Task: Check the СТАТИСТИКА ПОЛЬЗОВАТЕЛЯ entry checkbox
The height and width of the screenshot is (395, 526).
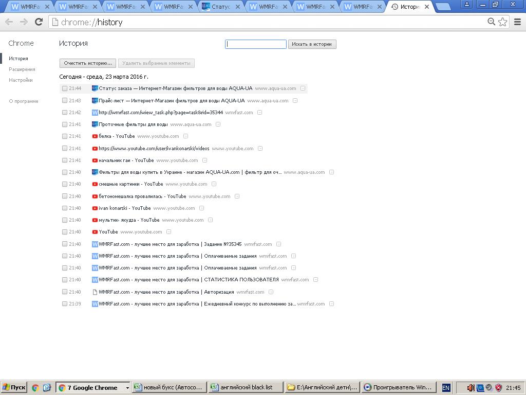Action: [x=65, y=280]
